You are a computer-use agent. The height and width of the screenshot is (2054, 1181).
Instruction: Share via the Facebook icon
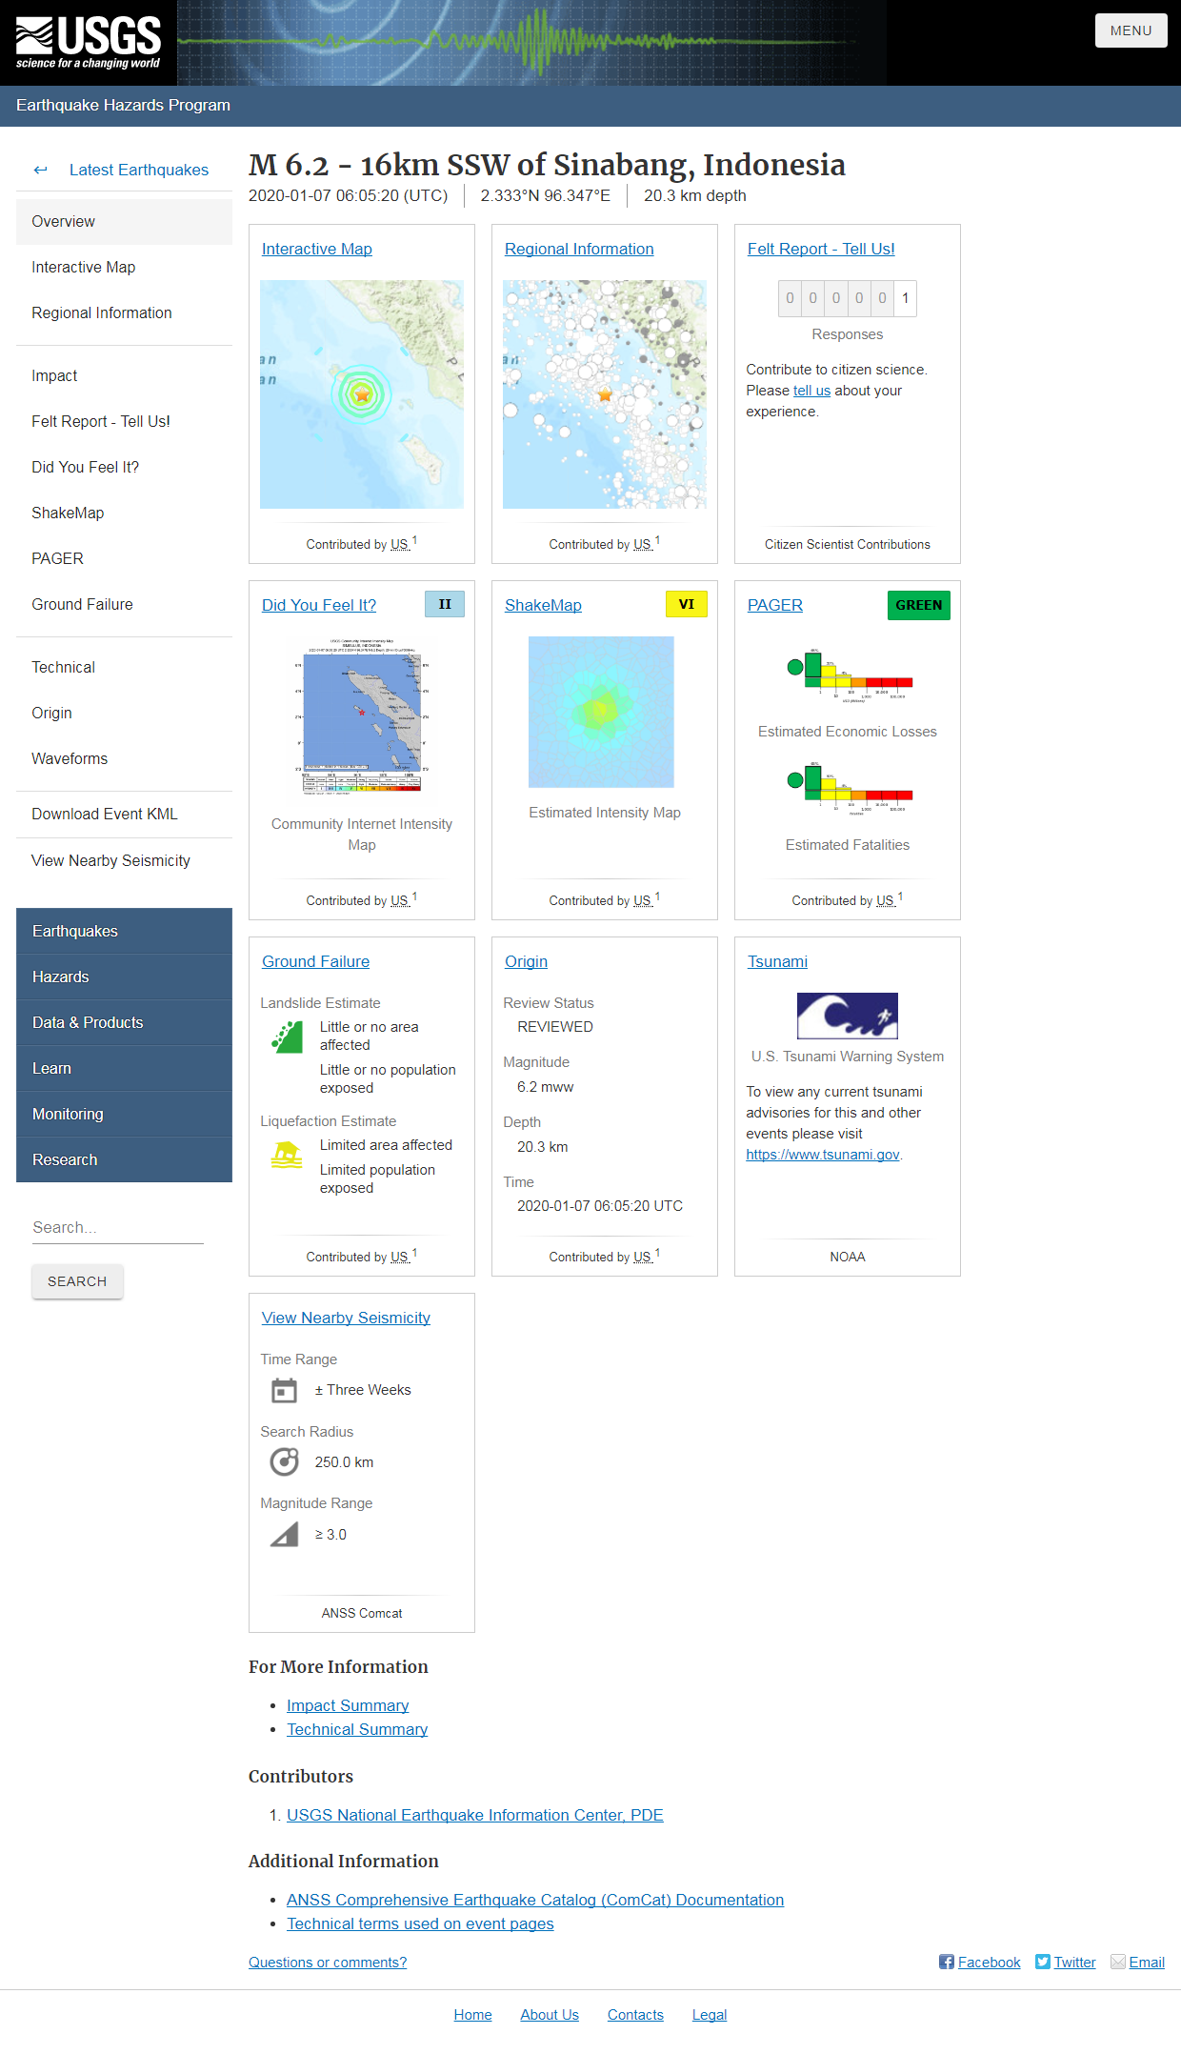pos(946,1962)
